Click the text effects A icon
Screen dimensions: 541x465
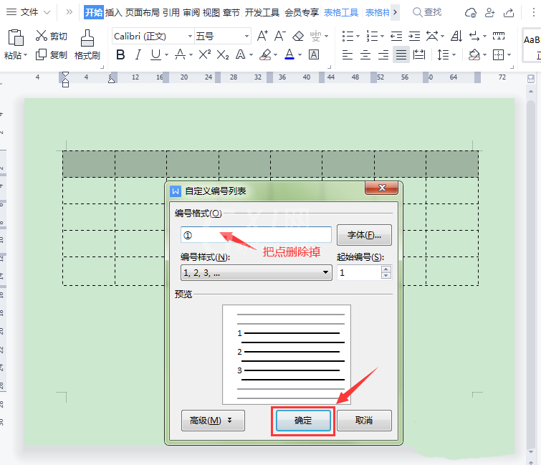coord(240,54)
